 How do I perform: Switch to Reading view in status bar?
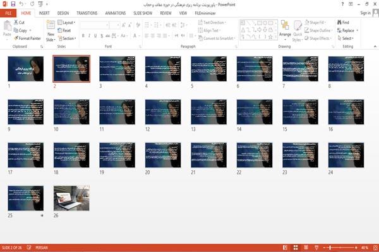coord(306,248)
